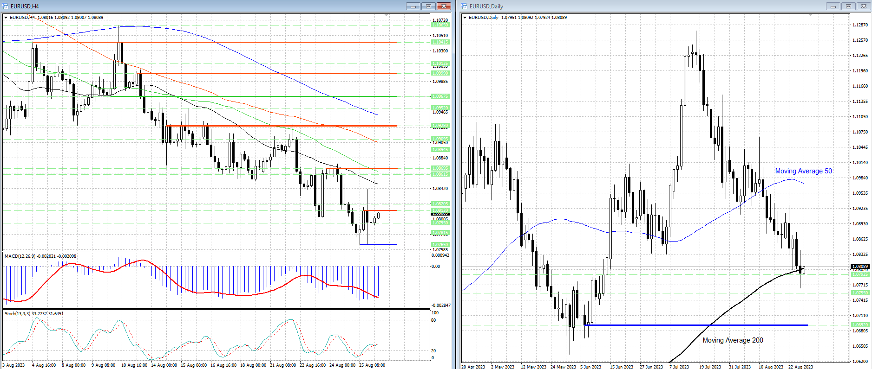Screen dimensions: 872x369
Task: Click the 1.08089 current price tag on Daily scale
Action: pyautogui.click(x=859, y=267)
